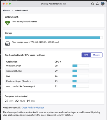
Task: Select the Electron Helper (Renderer) row
Action: click(54, 81)
